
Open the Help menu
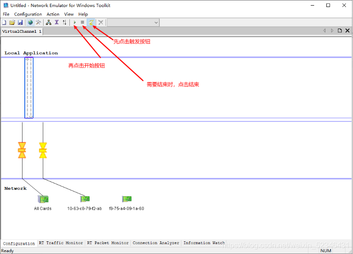pyautogui.click(x=83, y=14)
